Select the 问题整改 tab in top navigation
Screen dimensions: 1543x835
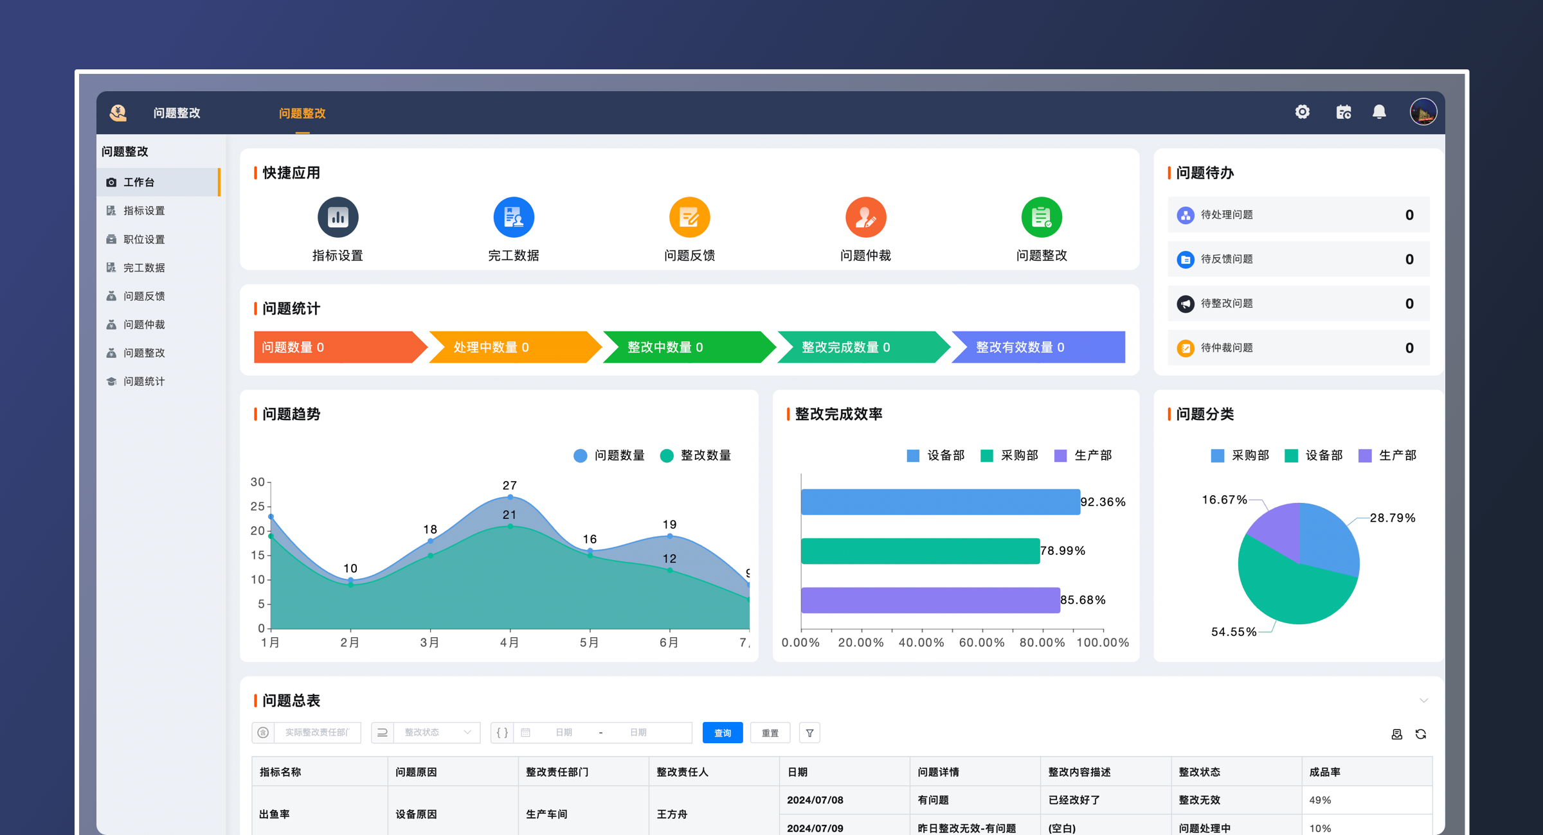(x=301, y=113)
